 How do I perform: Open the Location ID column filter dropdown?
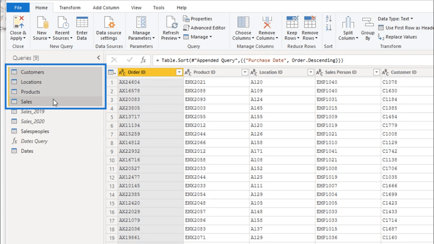tap(311, 72)
